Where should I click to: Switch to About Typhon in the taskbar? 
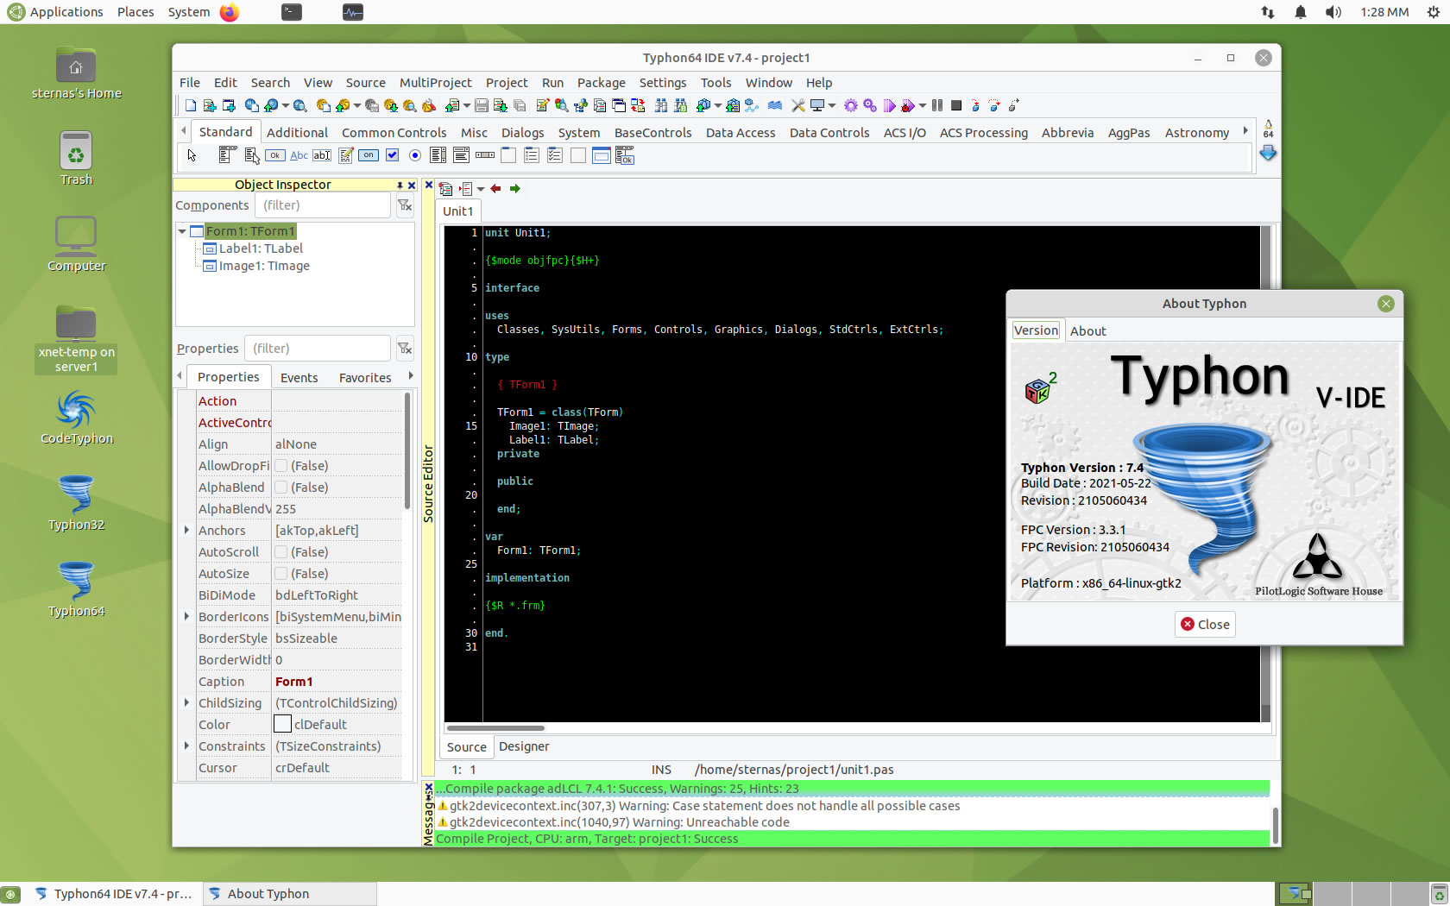pyautogui.click(x=290, y=894)
